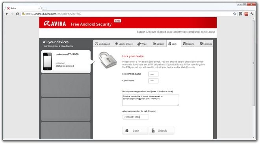Focus the Confirm PIN field

point(153,81)
